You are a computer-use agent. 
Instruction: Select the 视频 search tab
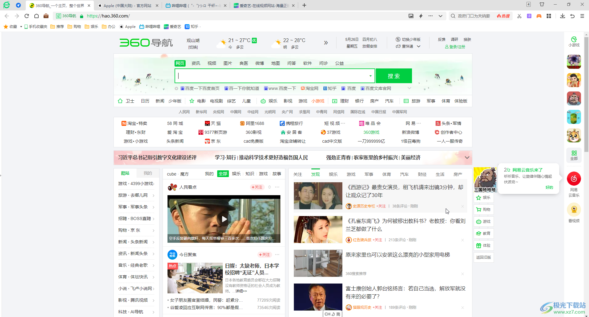click(x=212, y=63)
